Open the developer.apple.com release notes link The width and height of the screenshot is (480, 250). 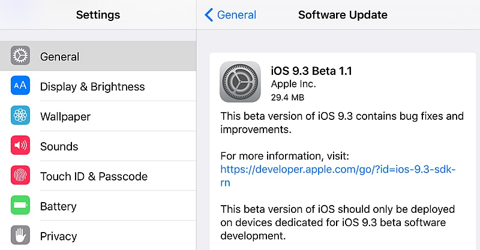[x=338, y=176]
